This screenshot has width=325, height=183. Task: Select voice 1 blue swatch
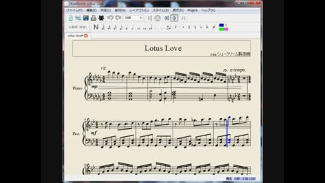click(221, 25)
